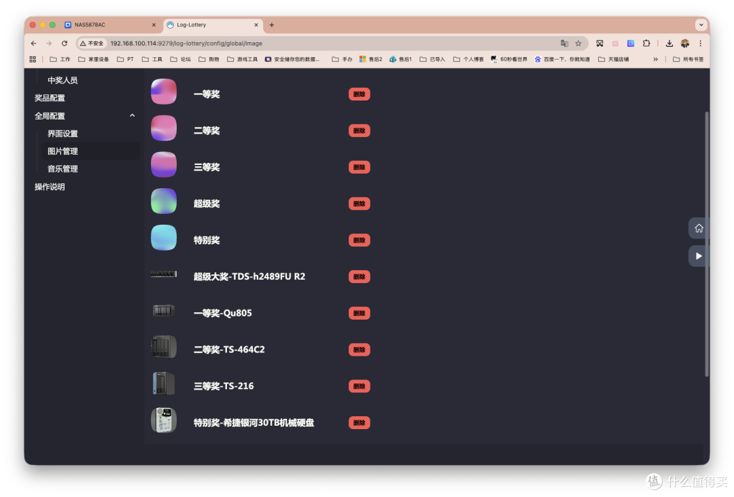Focus the address bar URL
This screenshot has height=497, width=734.
point(186,43)
